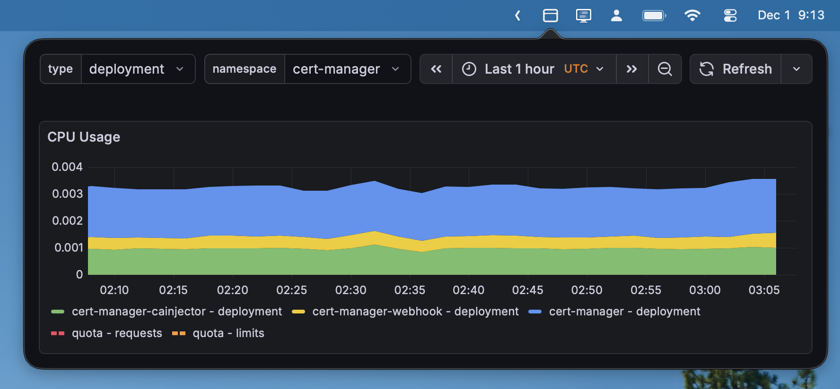Toggle the cert-manager - deployment legend series

(x=624, y=312)
